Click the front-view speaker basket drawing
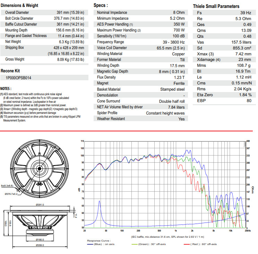Screen dimensions: 258x254 pyautogui.click(x=40, y=169)
